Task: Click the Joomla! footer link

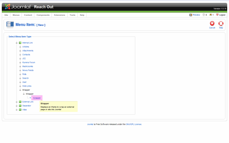Action: coord(90,124)
